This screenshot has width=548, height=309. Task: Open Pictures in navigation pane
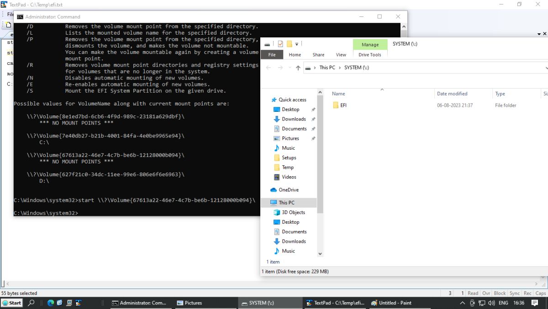[x=290, y=138]
